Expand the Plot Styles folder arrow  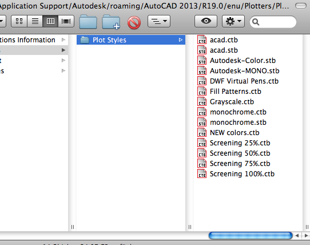point(180,40)
